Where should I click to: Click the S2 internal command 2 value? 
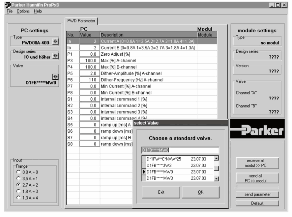click(x=89, y=105)
